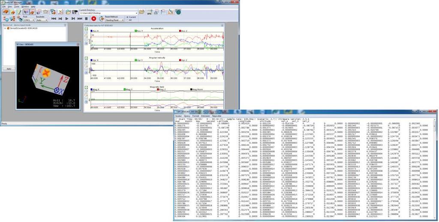Click the notepad with pencil toolbar icon

(x=19, y=12)
